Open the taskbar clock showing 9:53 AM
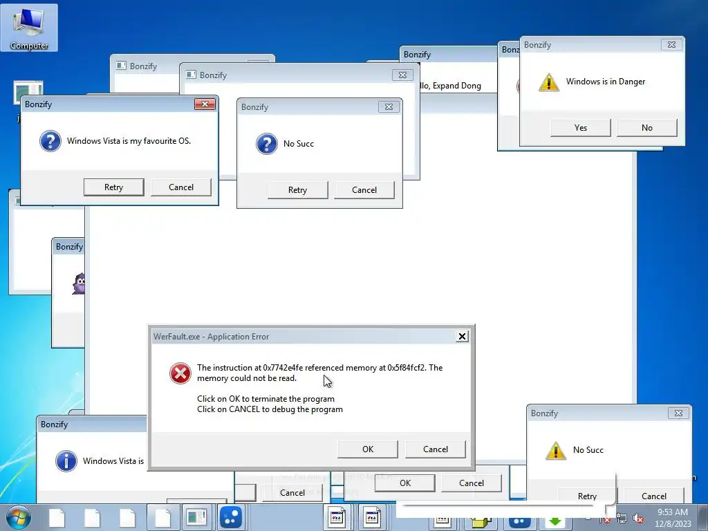Image resolution: width=708 pixels, height=531 pixels. point(673,518)
